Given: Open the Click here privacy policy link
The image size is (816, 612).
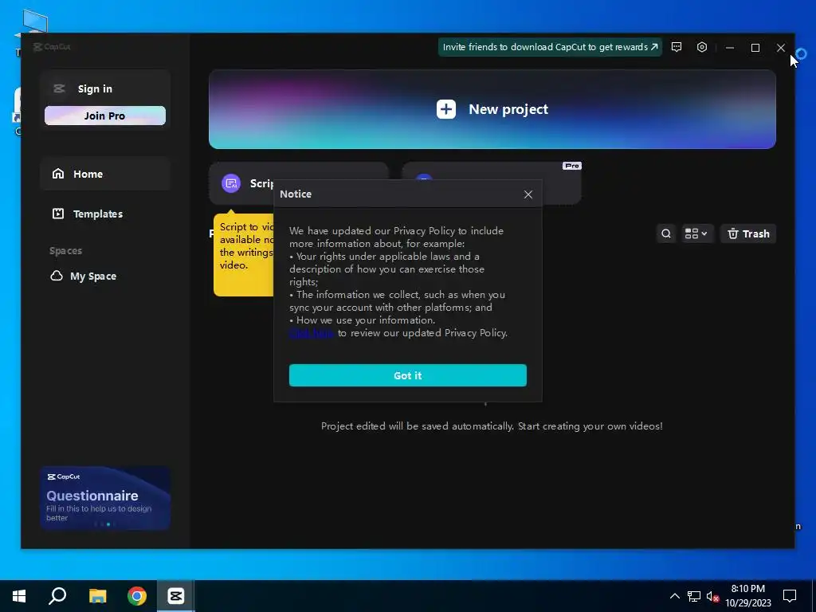Looking at the screenshot, I should [x=312, y=333].
